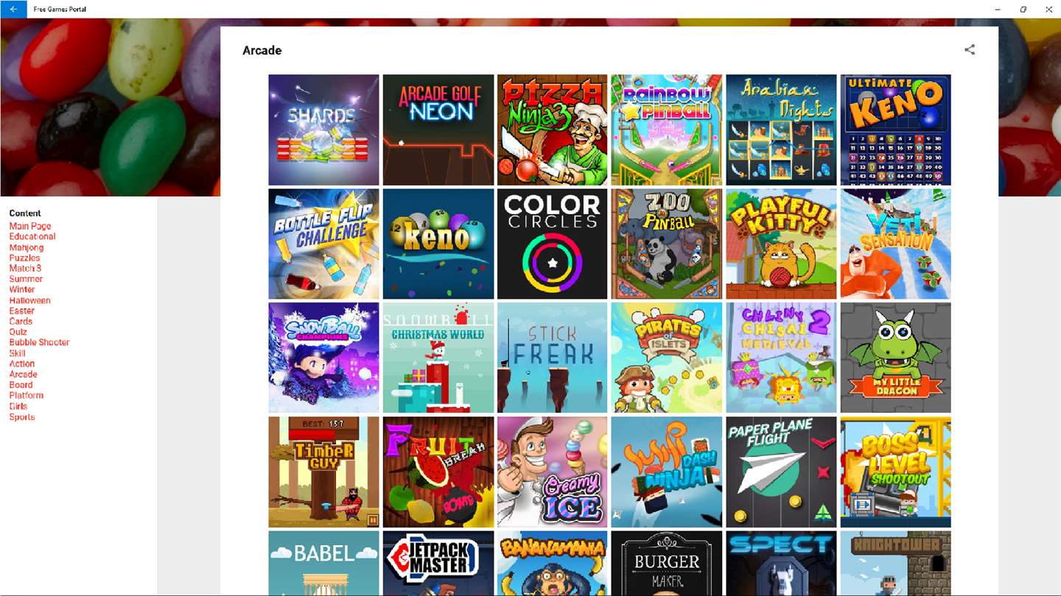The height and width of the screenshot is (596, 1061).
Task: Open the Platform category link
Action: pos(26,395)
